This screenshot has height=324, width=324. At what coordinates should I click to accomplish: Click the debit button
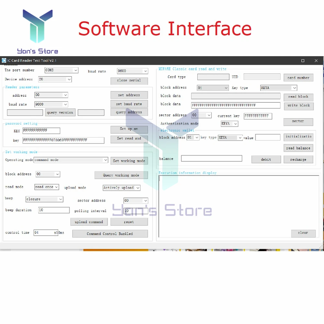click(x=266, y=159)
